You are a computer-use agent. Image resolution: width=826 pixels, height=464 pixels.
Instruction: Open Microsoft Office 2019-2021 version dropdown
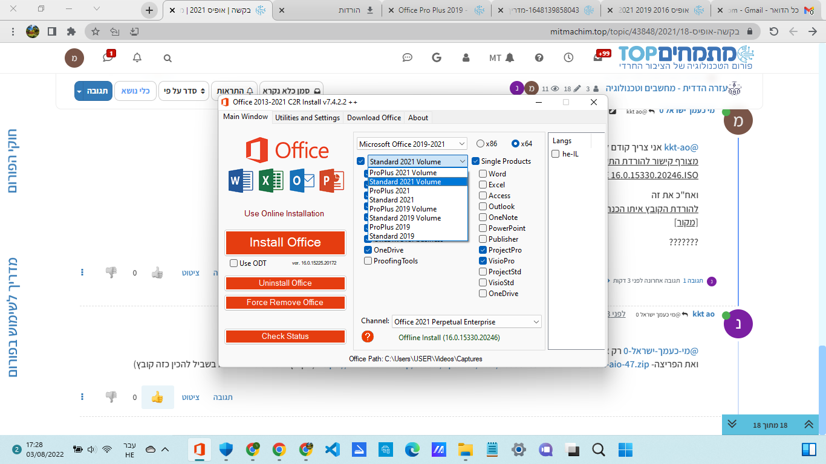tap(412, 144)
